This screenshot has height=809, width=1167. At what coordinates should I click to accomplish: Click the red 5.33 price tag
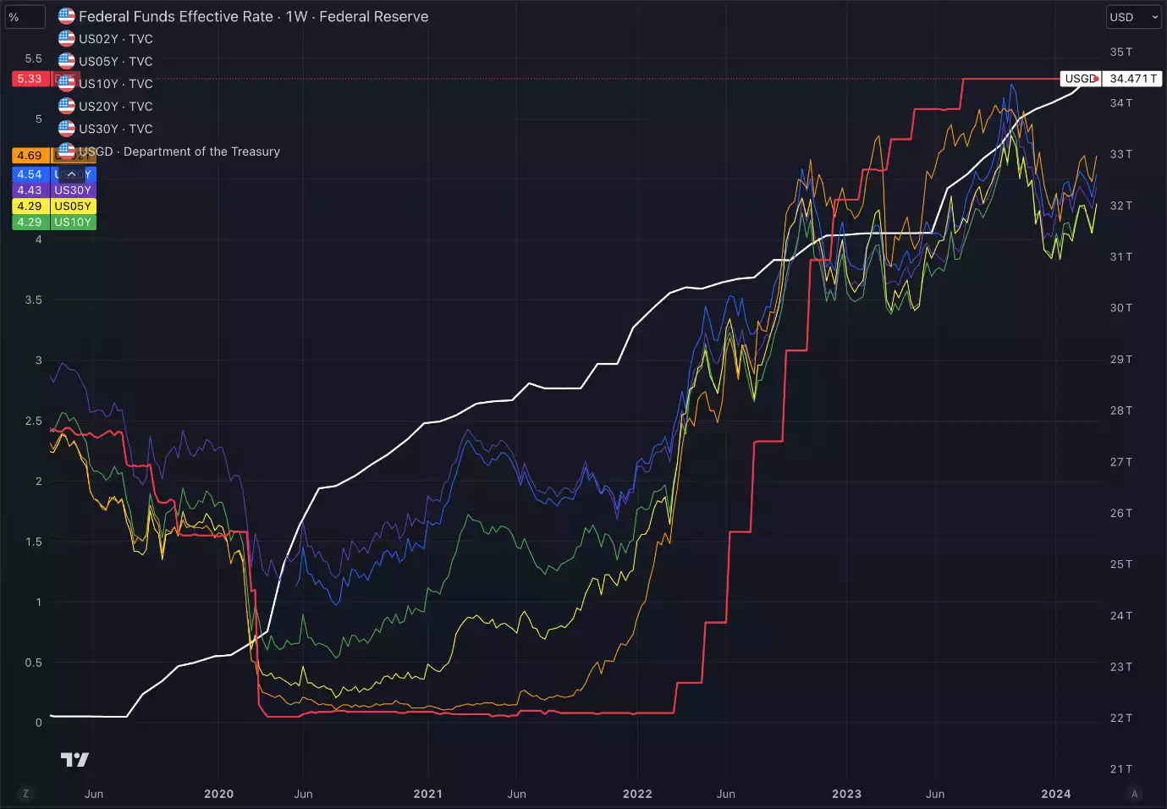point(30,79)
